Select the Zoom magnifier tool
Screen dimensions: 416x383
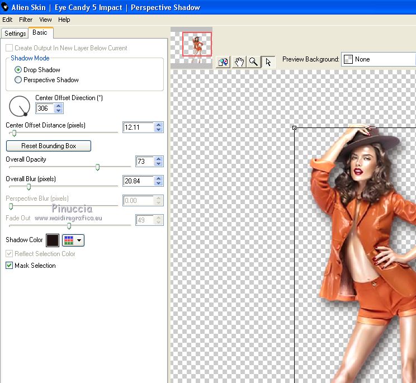pos(254,62)
